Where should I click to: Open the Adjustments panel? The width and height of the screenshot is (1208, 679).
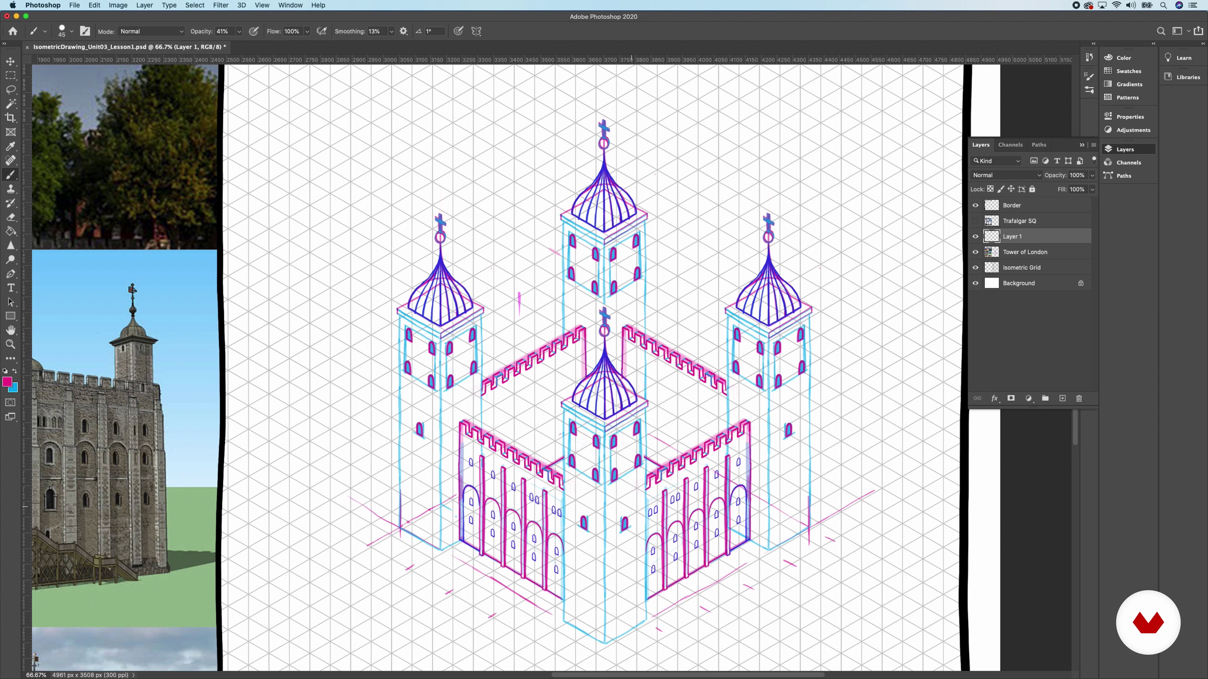click(x=1132, y=130)
